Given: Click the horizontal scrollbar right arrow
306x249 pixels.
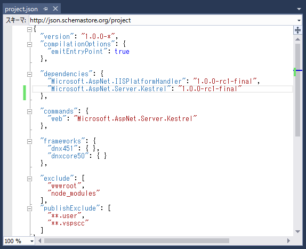Looking at the screenshot, I should 288,241.
